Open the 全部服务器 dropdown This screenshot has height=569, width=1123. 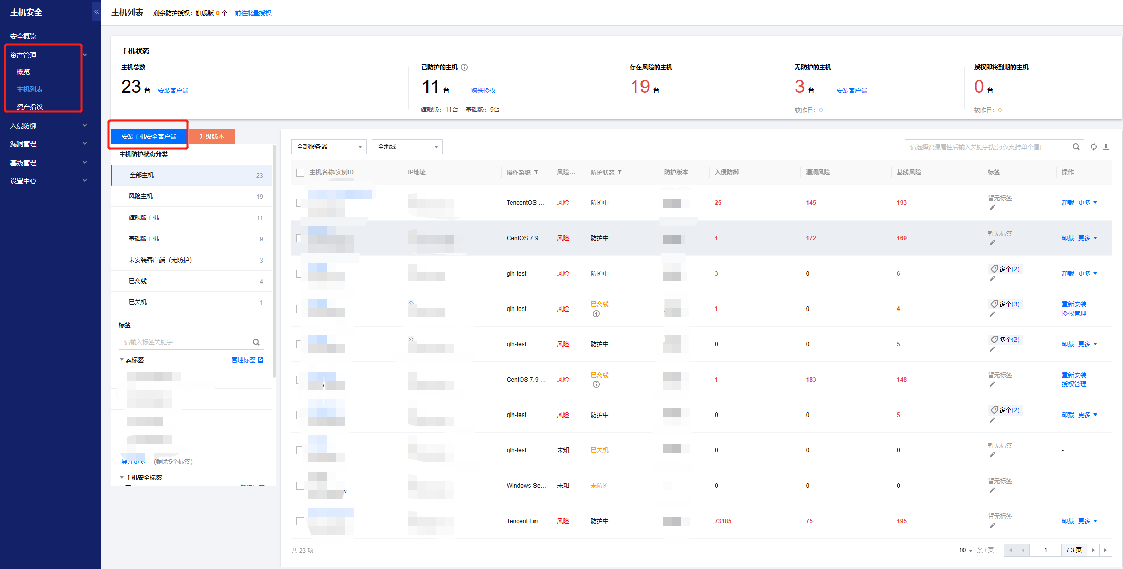(x=329, y=147)
